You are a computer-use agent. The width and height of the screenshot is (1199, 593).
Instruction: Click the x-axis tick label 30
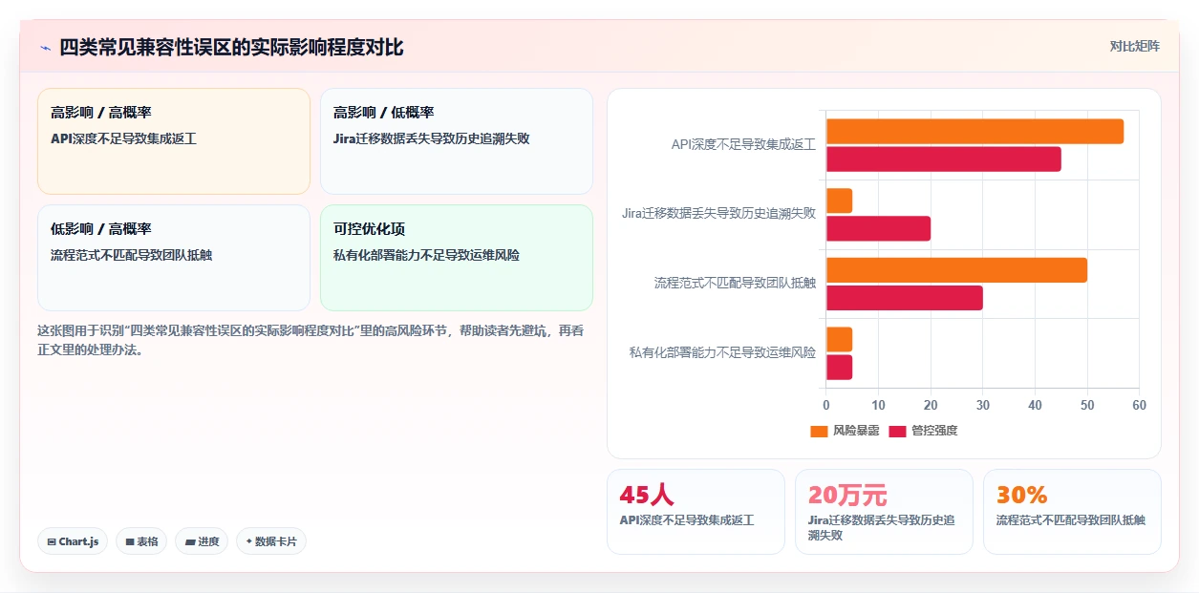tap(983, 405)
